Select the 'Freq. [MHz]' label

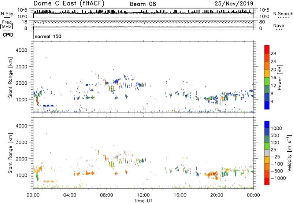pyautogui.click(x=7, y=25)
